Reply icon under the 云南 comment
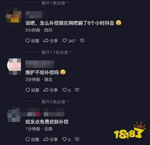150x145 pixels. click(x=28, y=139)
